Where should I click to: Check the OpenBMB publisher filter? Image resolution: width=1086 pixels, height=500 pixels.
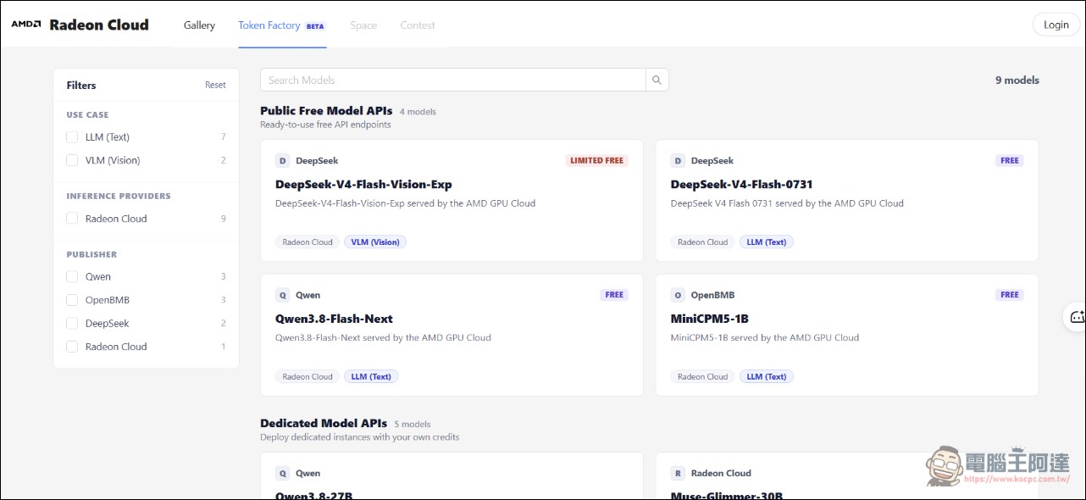click(72, 300)
